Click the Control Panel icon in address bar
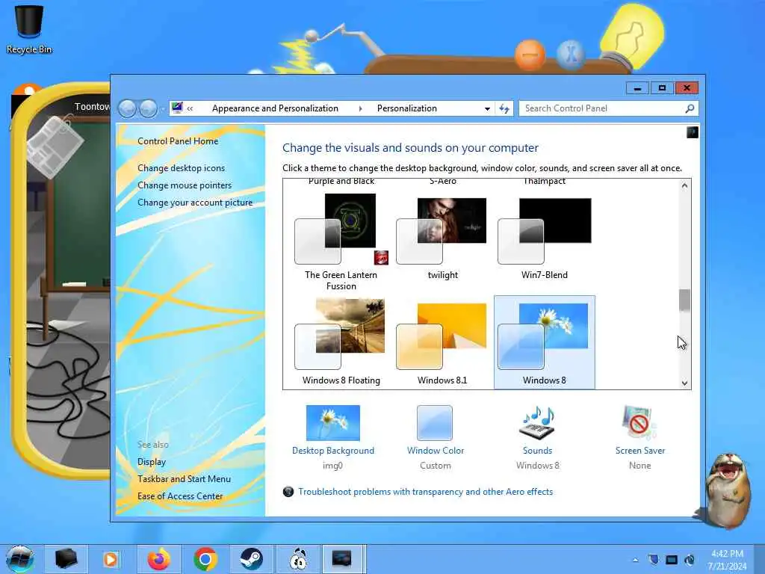The width and height of the screenshot is (765, 574). click(x=177, y=108)
